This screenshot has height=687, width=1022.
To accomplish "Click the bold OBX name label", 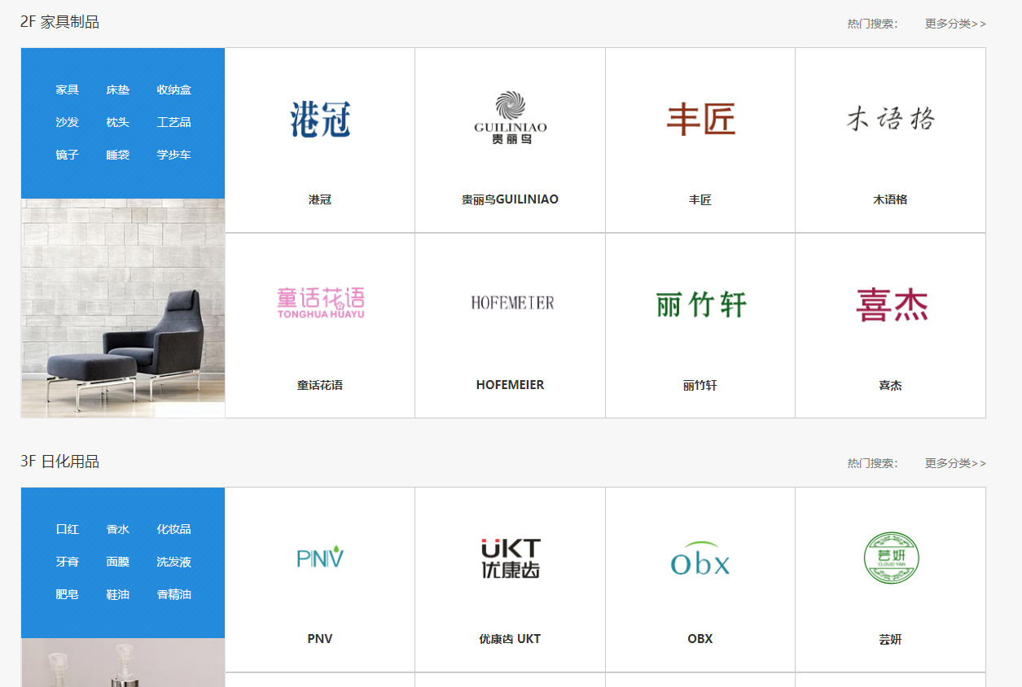I will [700, 639].
